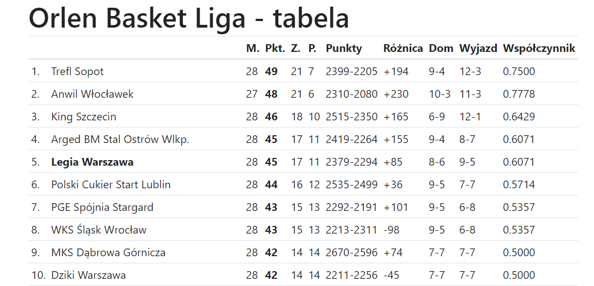
Task: Select WKS Śląsk Wrocław in table
Action: pos(98,230)
